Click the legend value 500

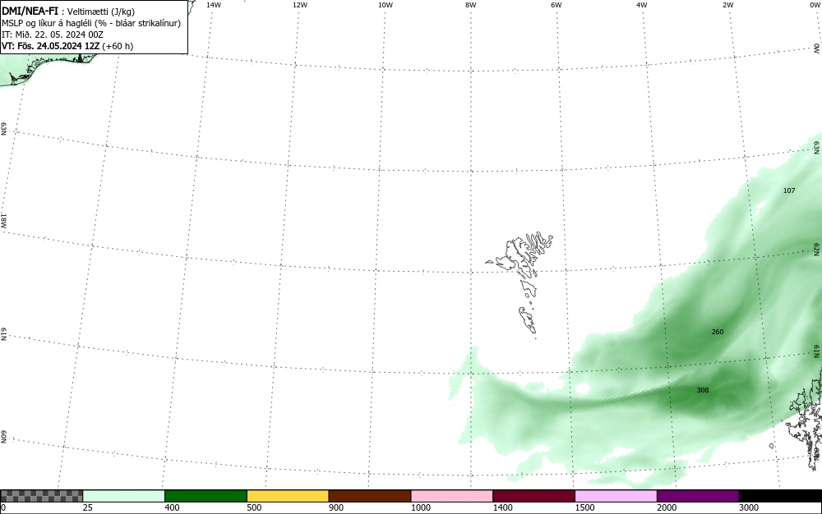pyautogui.click(x=254, y=507)
